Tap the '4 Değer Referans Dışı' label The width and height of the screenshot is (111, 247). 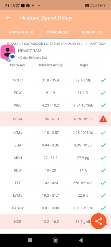pyautogui.click(x=32, y=58)
